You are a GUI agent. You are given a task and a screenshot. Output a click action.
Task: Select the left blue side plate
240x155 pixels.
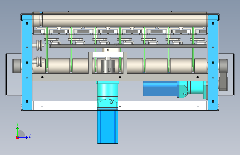(27, 63)
